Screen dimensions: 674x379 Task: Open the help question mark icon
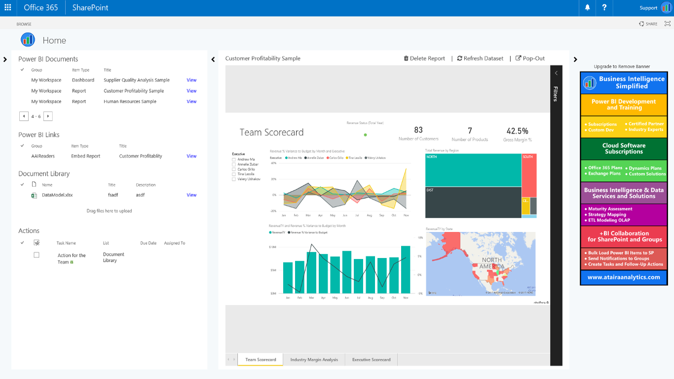tap(604, 8)
